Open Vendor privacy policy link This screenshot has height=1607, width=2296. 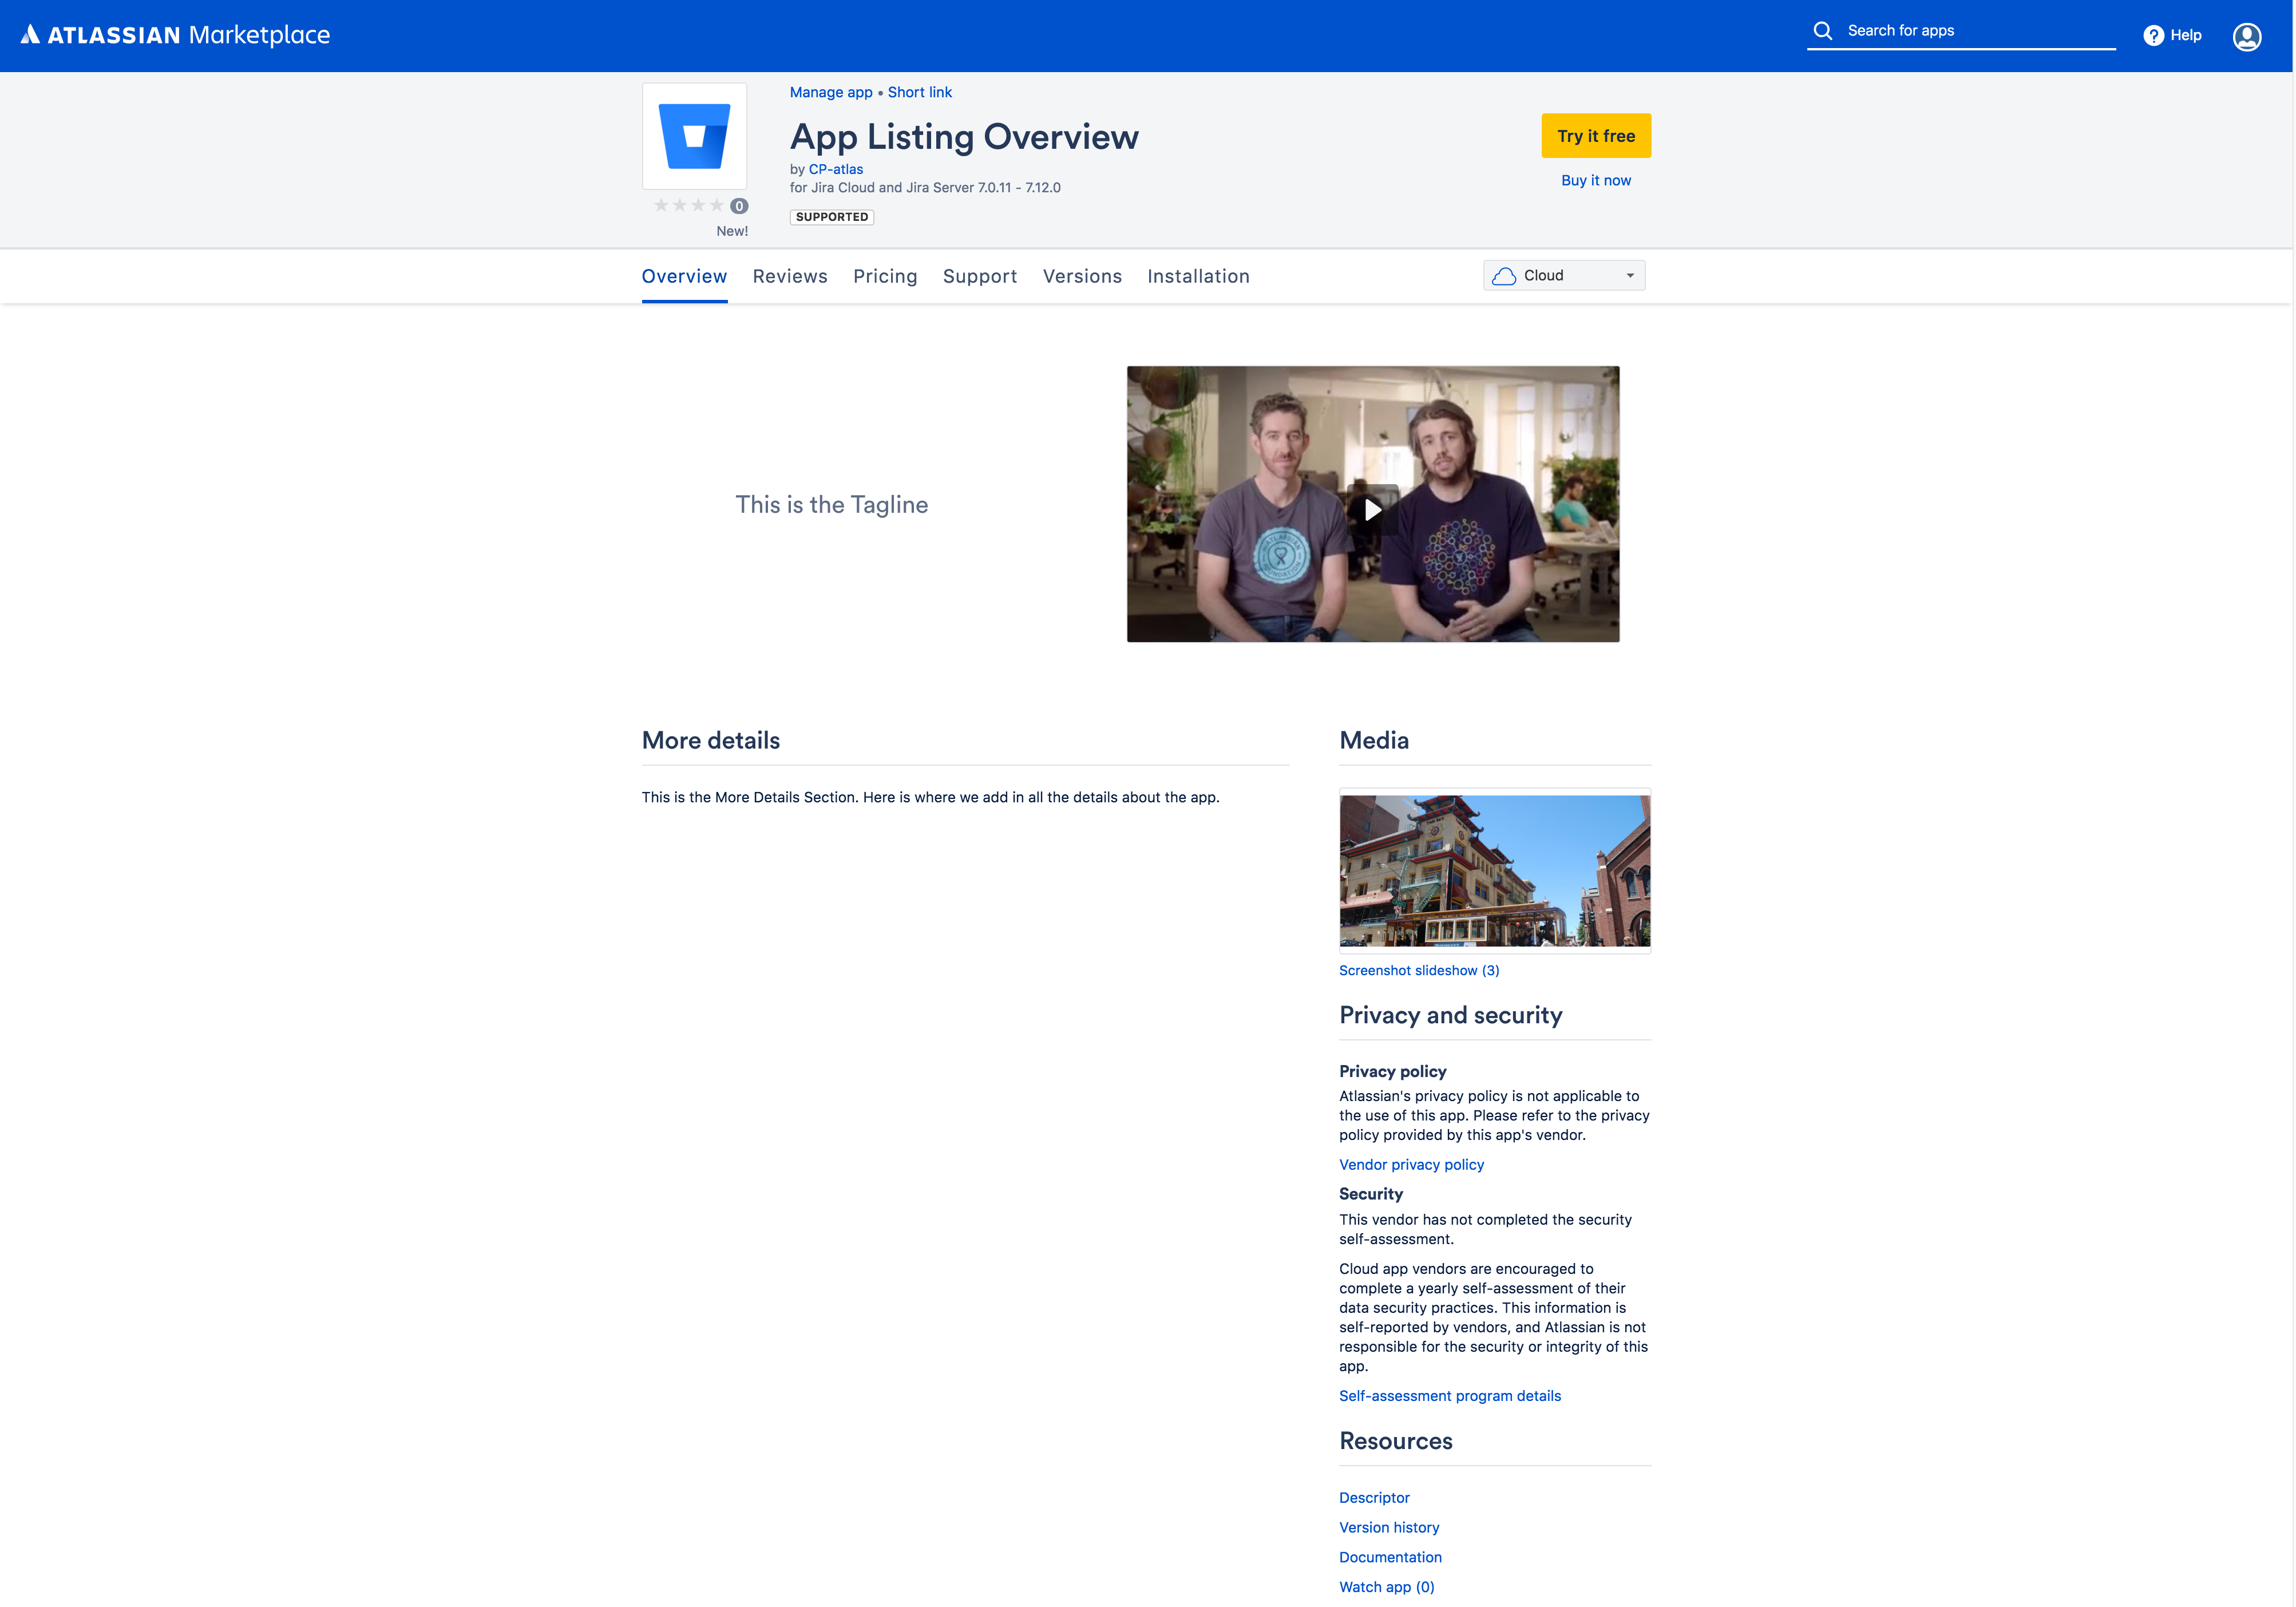click(1410, 1164)
